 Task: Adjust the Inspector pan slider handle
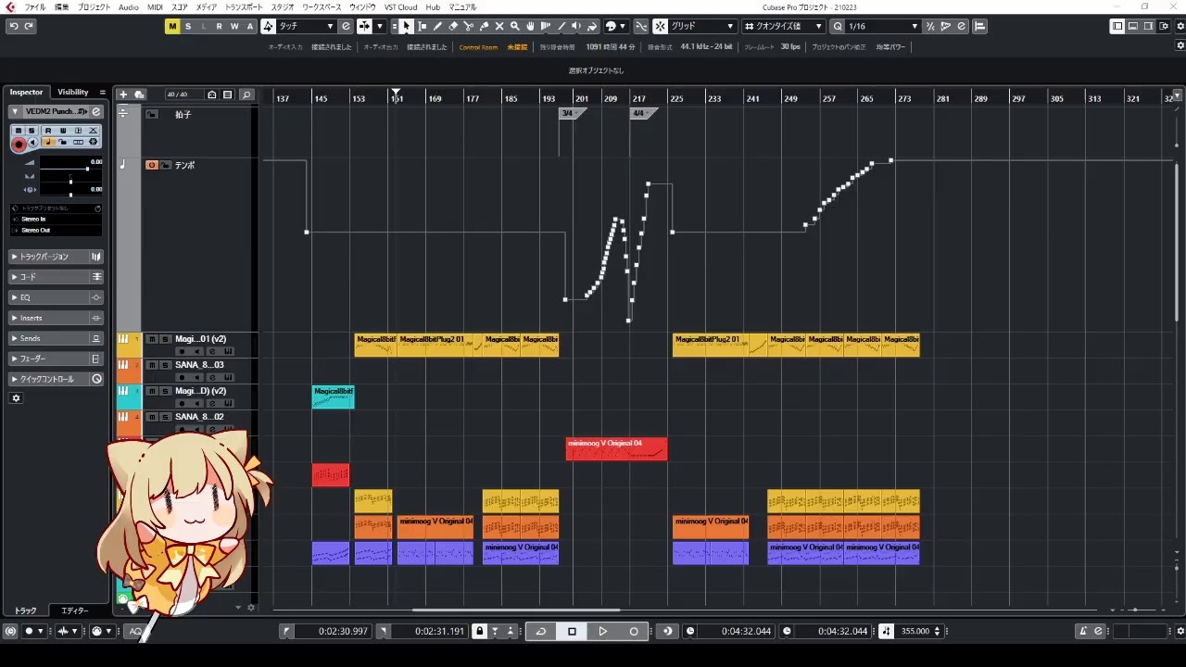pos(70,182)
